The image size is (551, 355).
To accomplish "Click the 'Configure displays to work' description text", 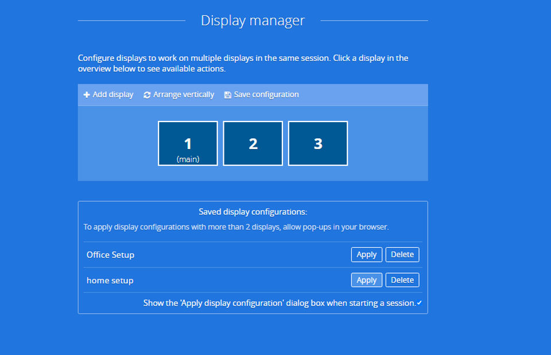I will coord(243,63).
